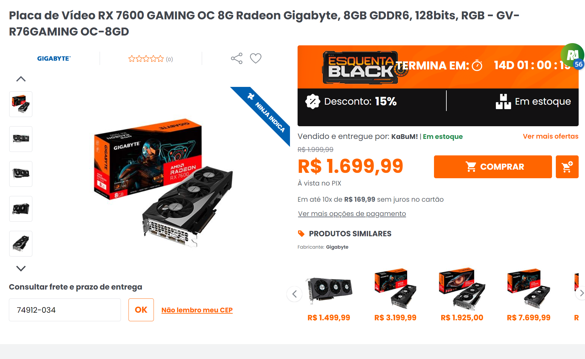Click Ver mais ofertas link
This screenshot has height=359, width=585.
coord(551,136)
